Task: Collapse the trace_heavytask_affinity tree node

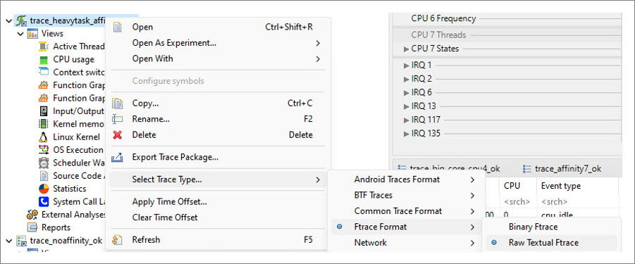Action: (9, 20)
